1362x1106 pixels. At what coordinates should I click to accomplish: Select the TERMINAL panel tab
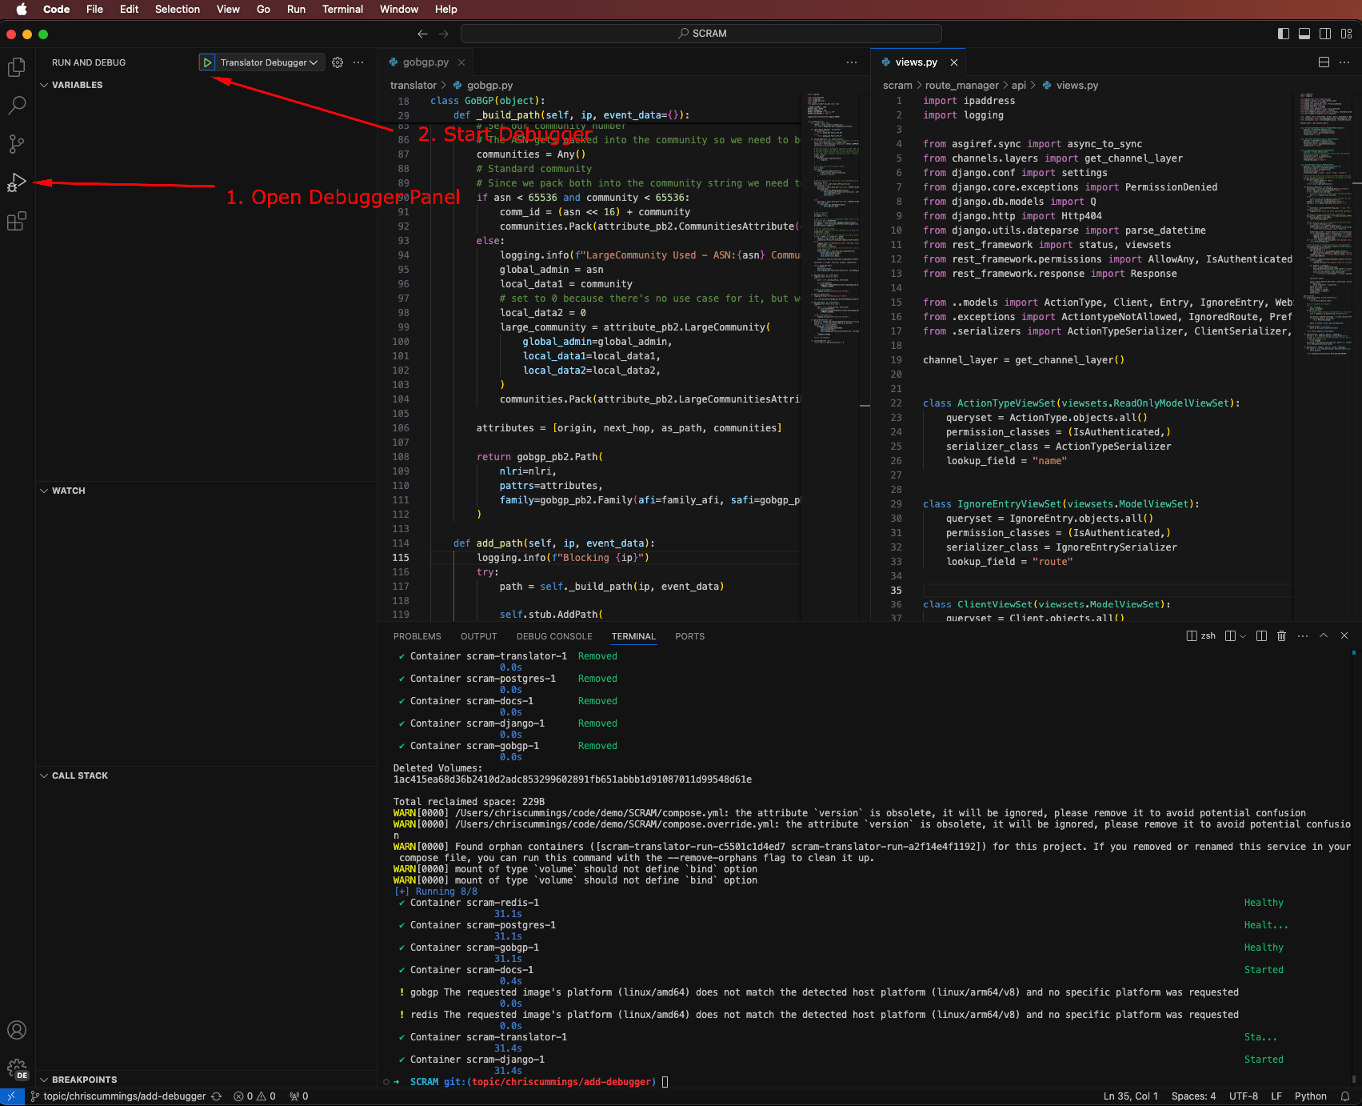click(633, 636)
